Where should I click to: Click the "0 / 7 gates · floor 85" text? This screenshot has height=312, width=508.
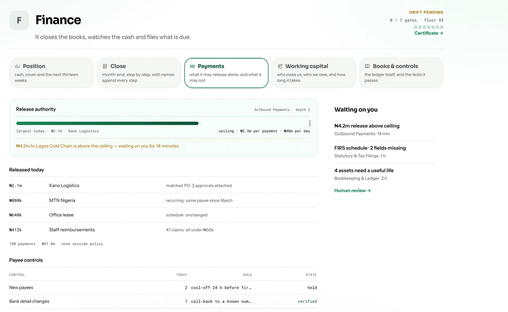pos(417,20)
